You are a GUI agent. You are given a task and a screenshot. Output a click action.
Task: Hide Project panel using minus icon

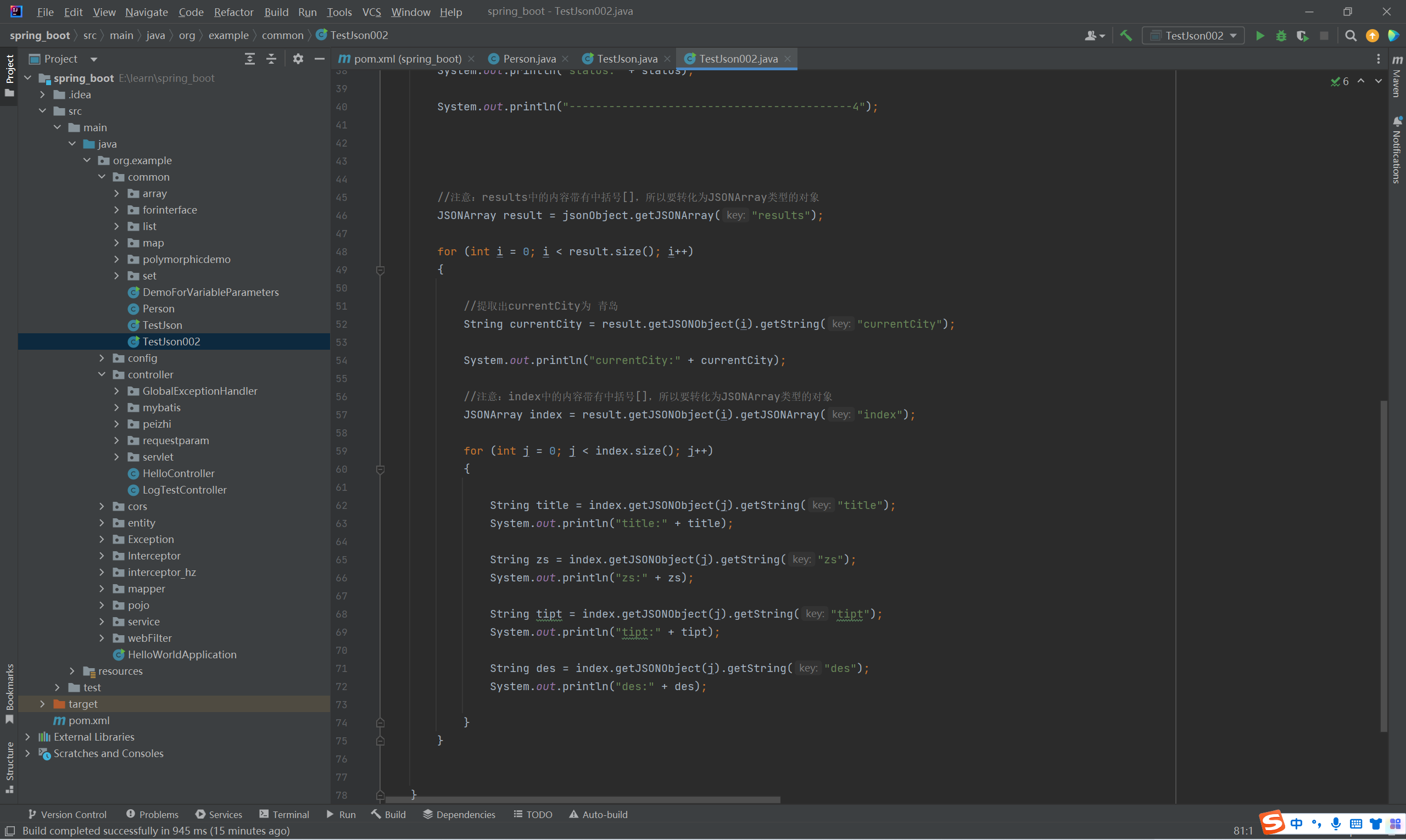(x=319, y=59)
